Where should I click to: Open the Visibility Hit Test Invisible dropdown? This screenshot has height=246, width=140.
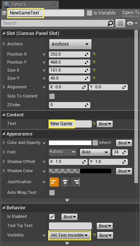69,235
